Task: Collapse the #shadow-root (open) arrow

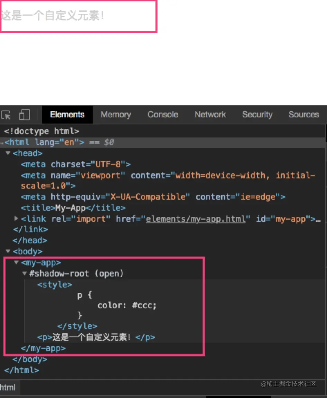Action: [x=25, y=273]
